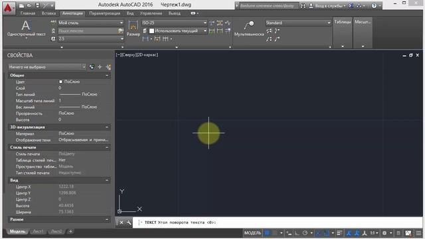Click the New drawing icon in quick access
Viewport: 425px width, 239px height.
(21, 5)
